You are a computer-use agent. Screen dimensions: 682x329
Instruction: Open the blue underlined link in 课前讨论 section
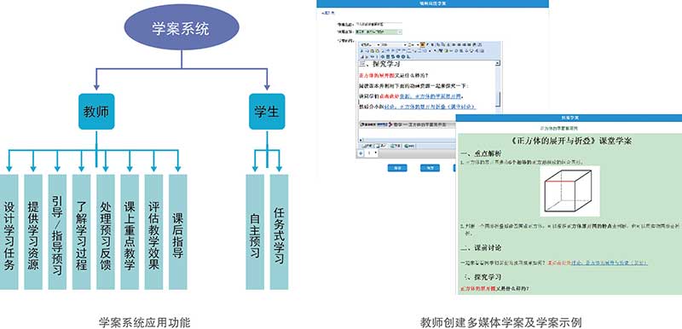pyautogui.click(x=609, y=263)
